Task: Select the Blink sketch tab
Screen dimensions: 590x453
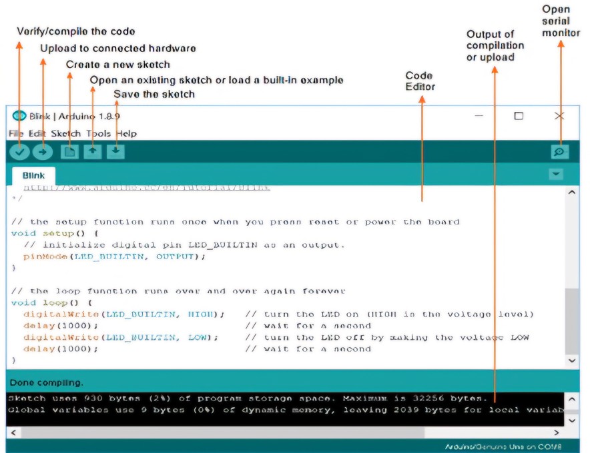Action: coord(33,176)
